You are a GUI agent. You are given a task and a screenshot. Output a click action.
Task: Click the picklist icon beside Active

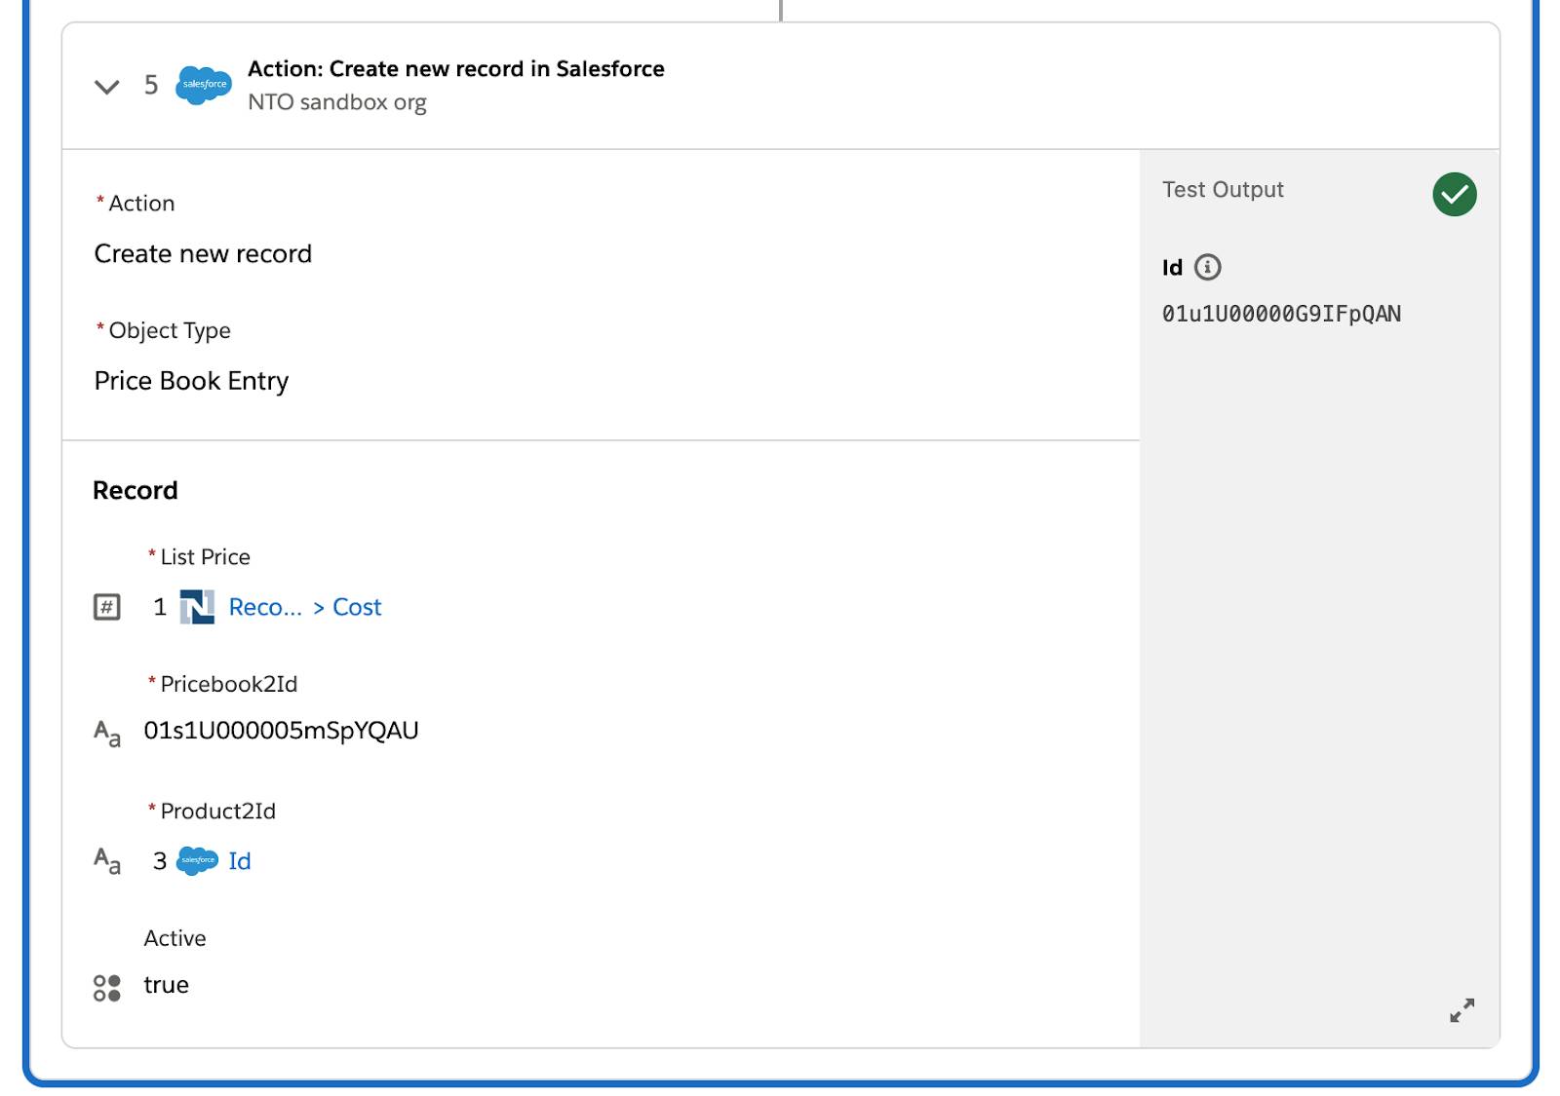(107, 988)
